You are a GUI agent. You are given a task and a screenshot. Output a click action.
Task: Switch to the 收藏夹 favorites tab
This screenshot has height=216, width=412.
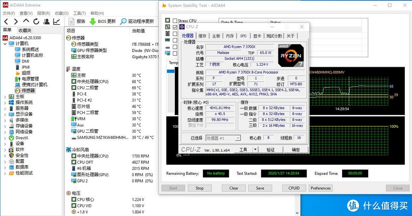pyautogui.click(x=25, y=31)
